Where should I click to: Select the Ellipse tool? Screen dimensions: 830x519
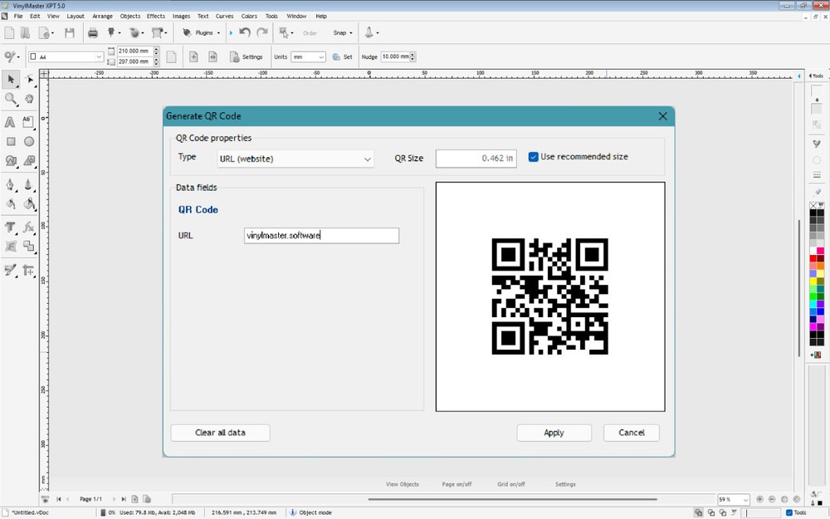(x=29, y=141)
